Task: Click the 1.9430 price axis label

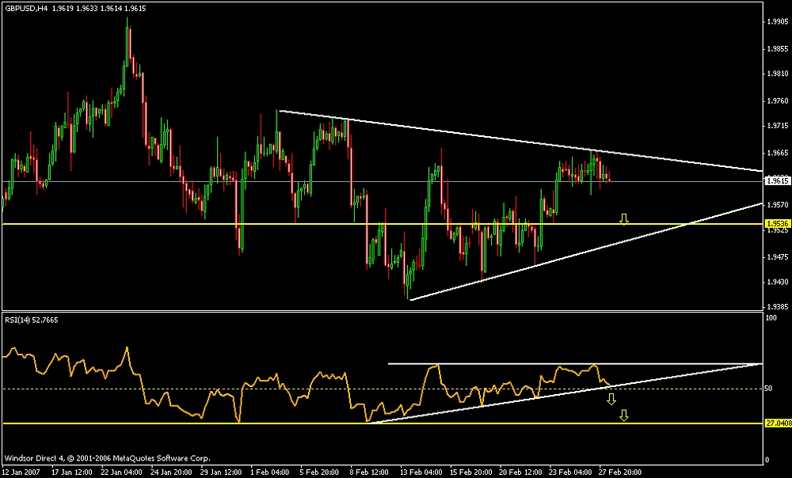Action: tap(777, 282)
